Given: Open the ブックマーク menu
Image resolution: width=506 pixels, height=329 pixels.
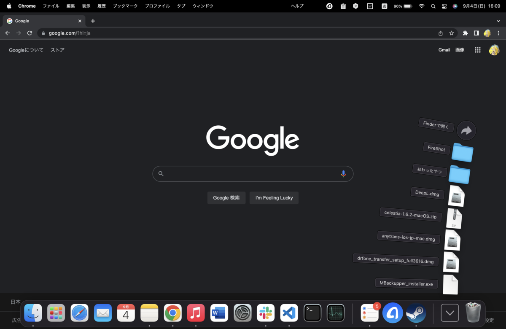Looking at the screenshot, I should click(126, 6).
